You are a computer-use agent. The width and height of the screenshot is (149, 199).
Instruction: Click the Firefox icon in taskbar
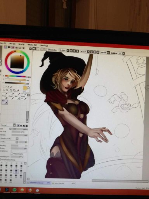pos(30,190)
